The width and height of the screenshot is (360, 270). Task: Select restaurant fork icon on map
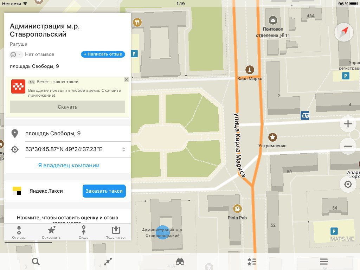click(137, 22)
